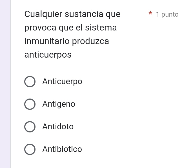Click the "1 punto" score label
Screen dimensions: 182x168
point(167,14)
